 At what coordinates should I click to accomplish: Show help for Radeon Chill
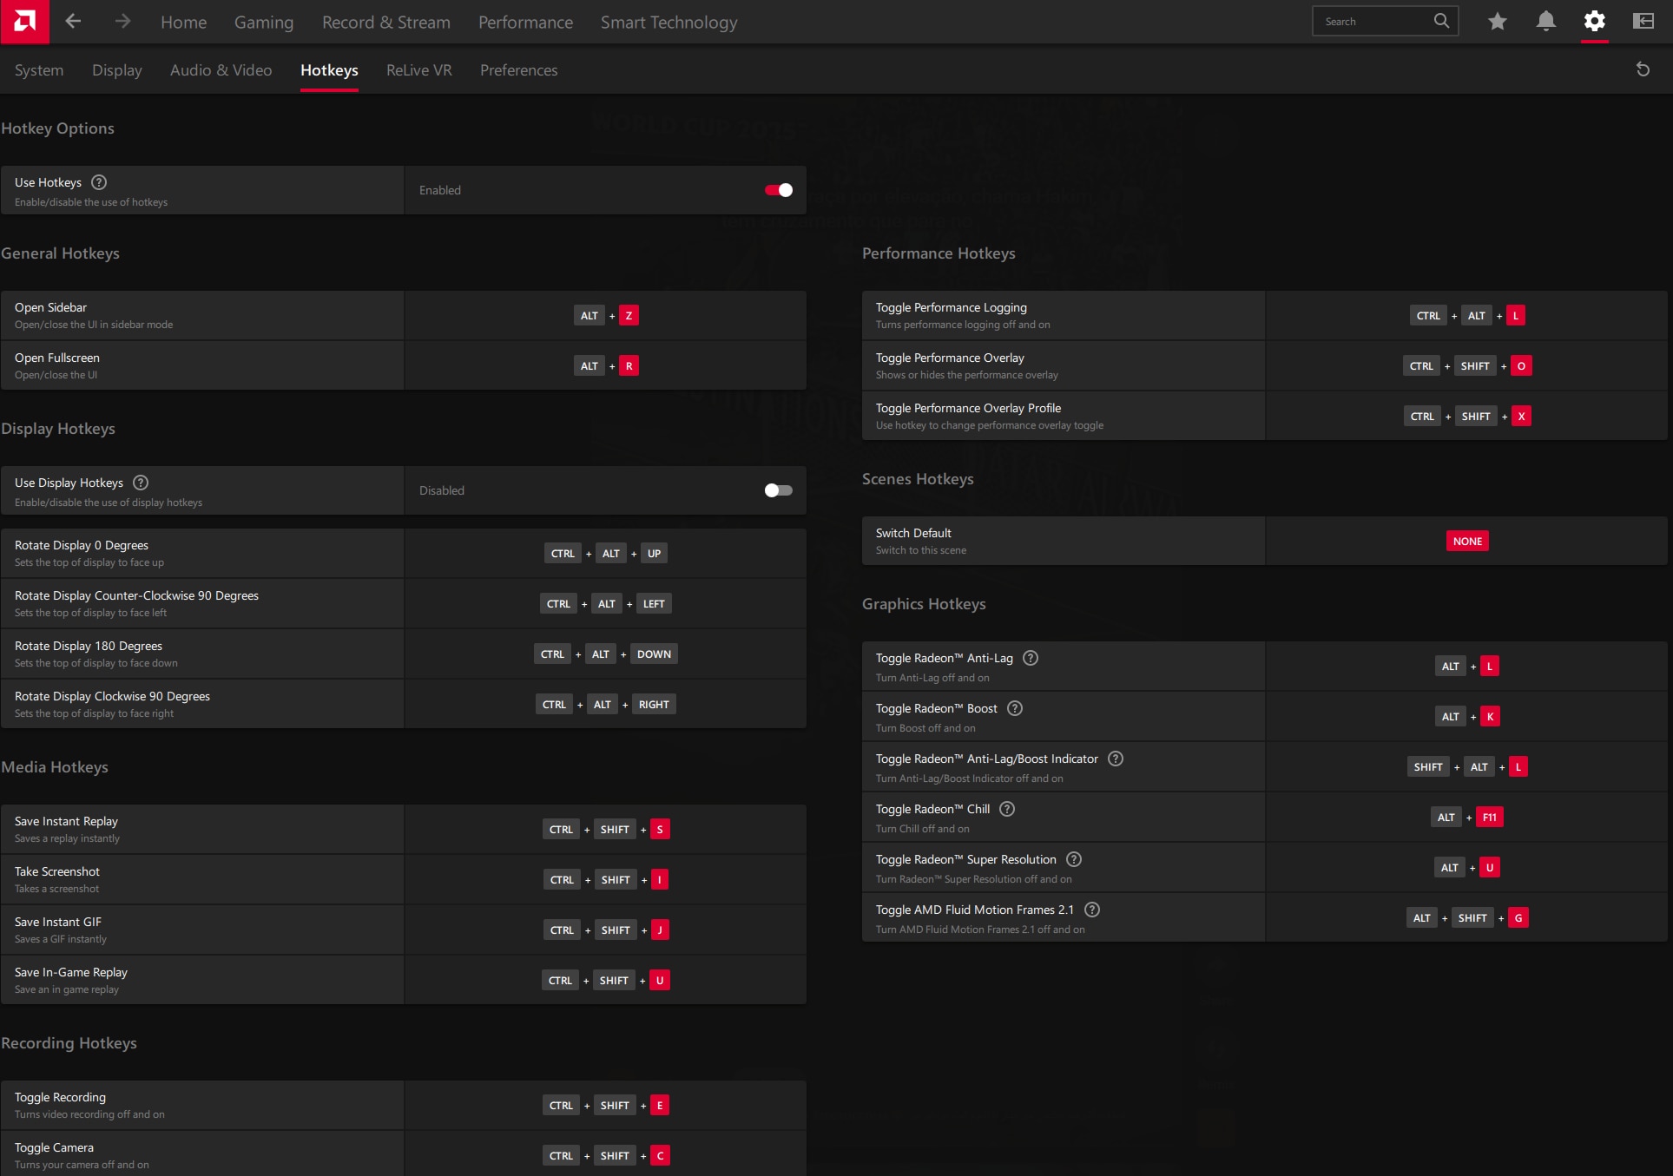point(1007,809)
